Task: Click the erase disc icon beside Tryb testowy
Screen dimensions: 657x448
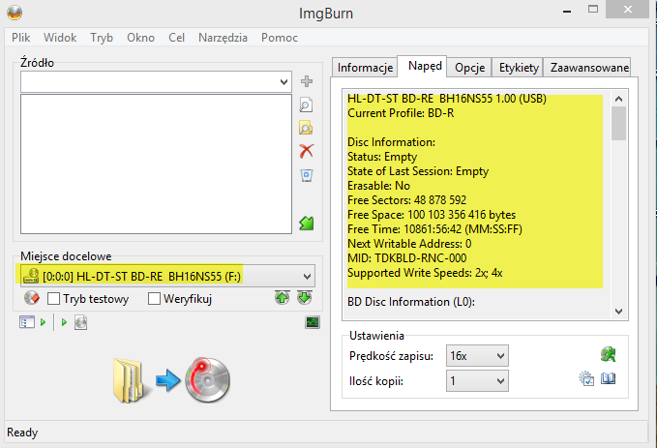Action: 32,298
